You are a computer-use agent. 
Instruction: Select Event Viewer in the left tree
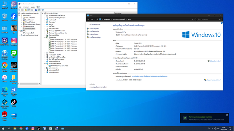[x=29, y=20]
